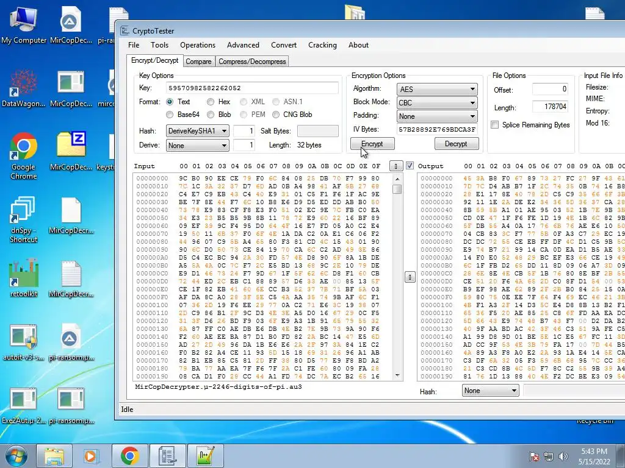Screen dimensions: 625x468
Task: Open the About menu
Action: pyautogui.click(x=358, y=45)
